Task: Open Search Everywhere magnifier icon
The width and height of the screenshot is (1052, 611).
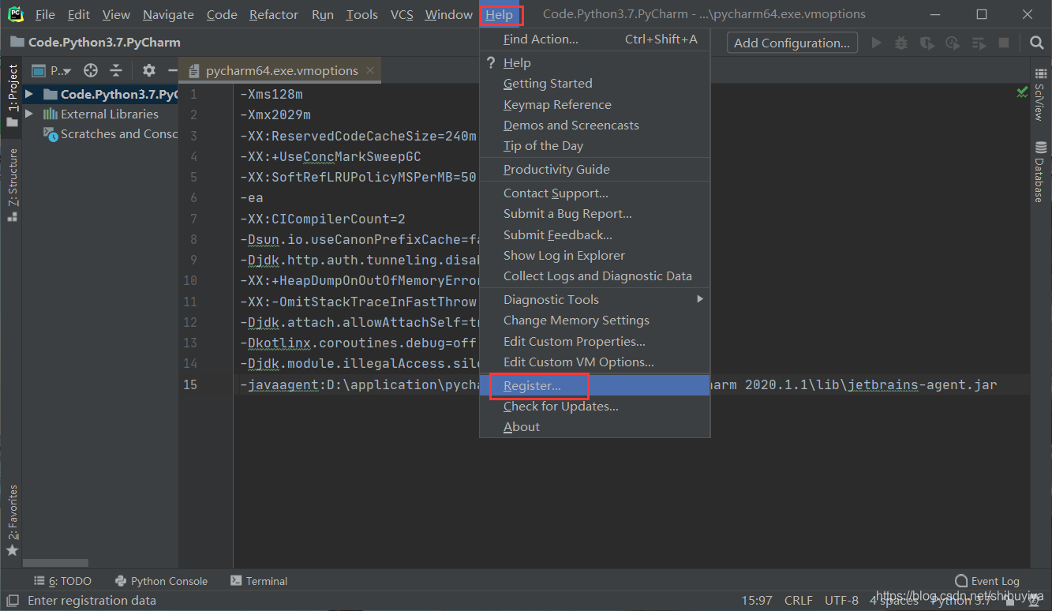Action: 1037,43
